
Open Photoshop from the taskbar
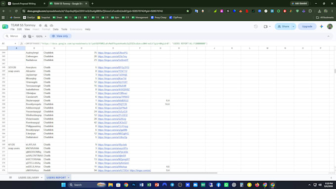[x=133, y=185]
